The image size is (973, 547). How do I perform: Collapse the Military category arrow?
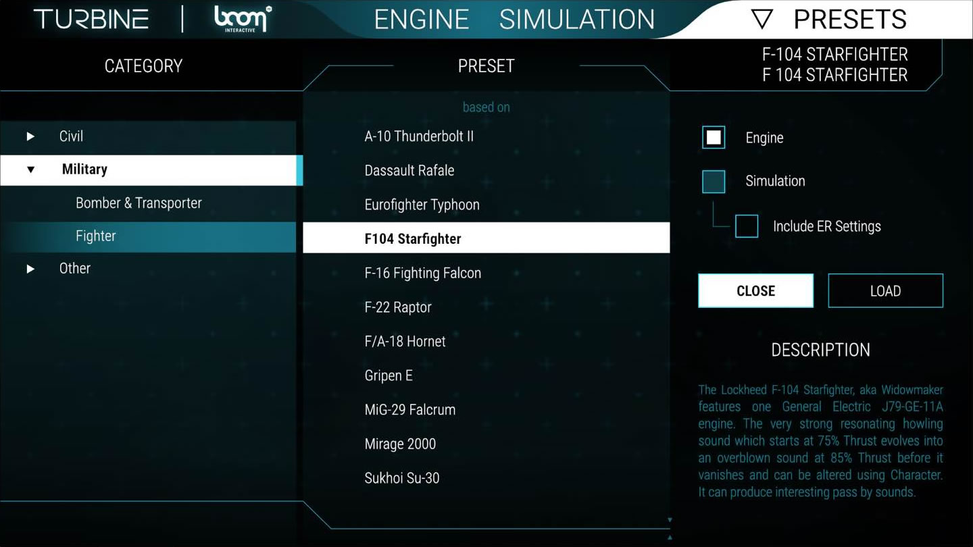[x=30, y=170]
